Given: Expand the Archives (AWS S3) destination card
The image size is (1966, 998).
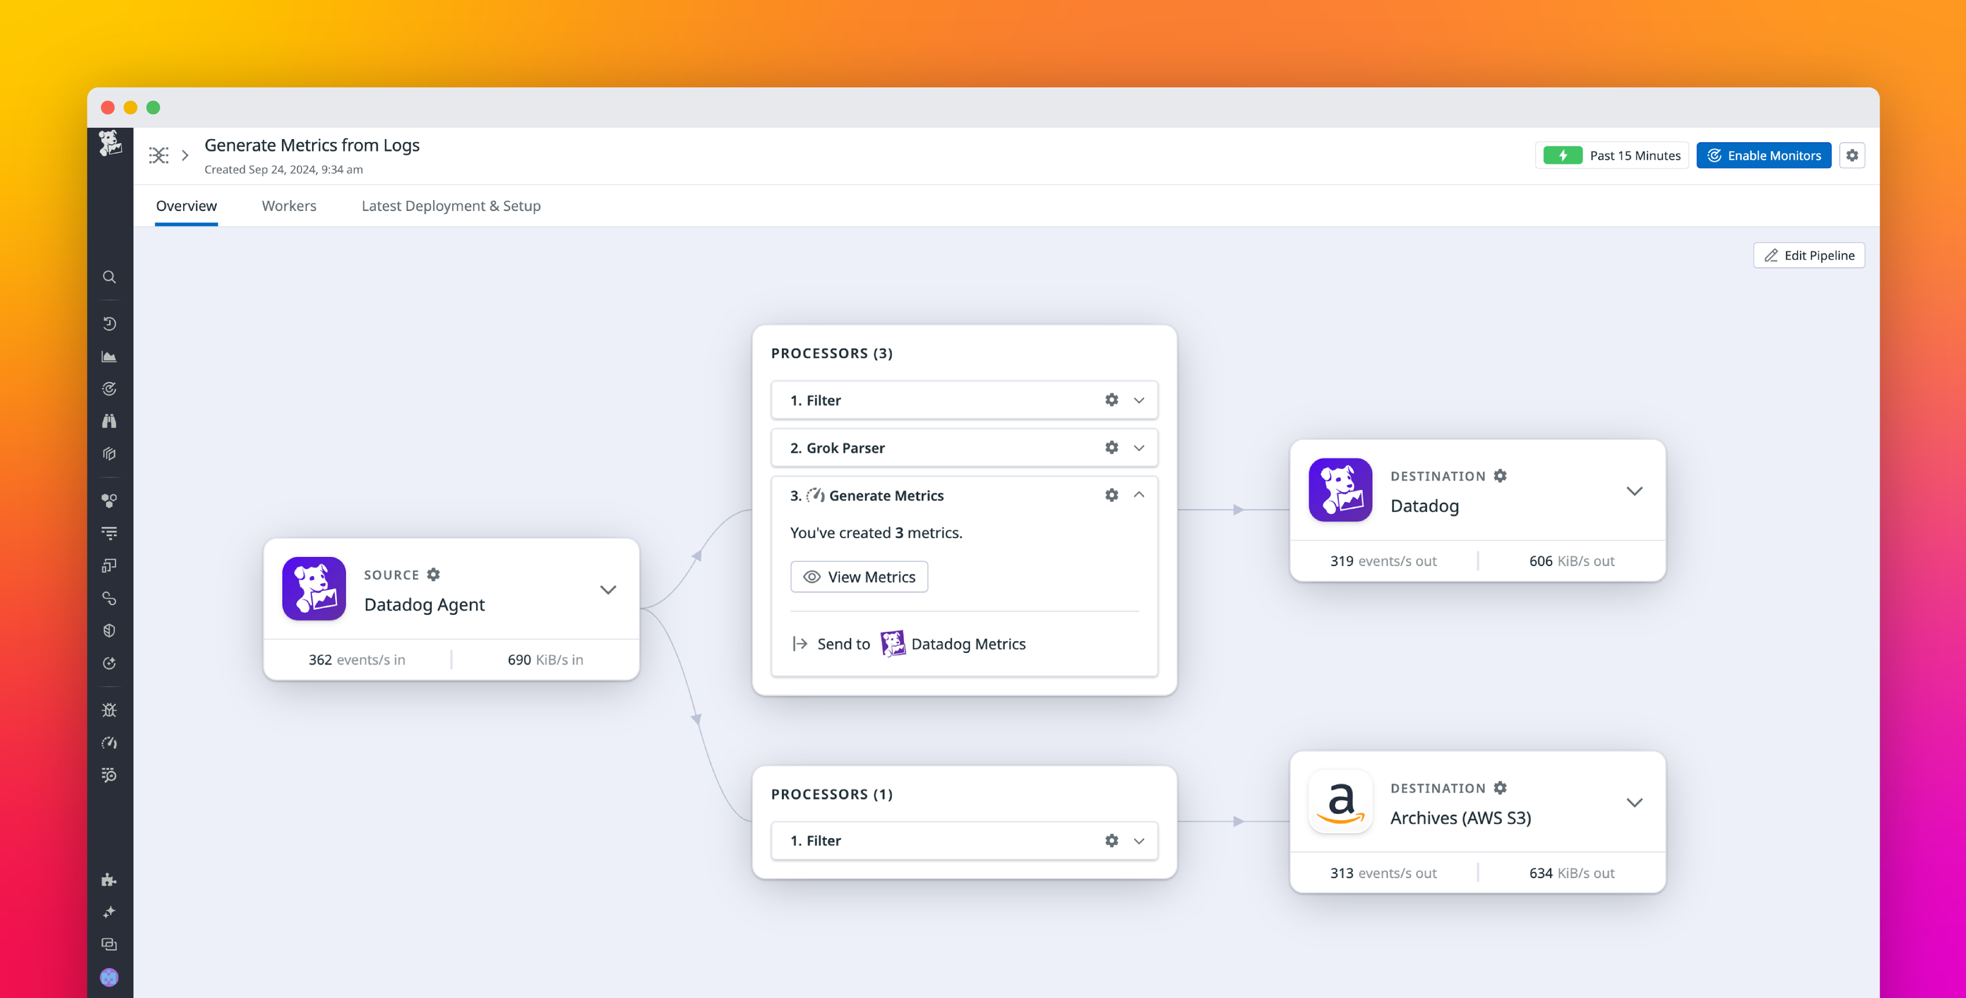Looking at the screenshot, I should [x=1635, y=802].
